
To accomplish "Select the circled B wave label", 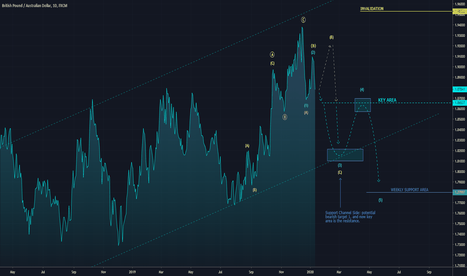I will tap(285, 117).
